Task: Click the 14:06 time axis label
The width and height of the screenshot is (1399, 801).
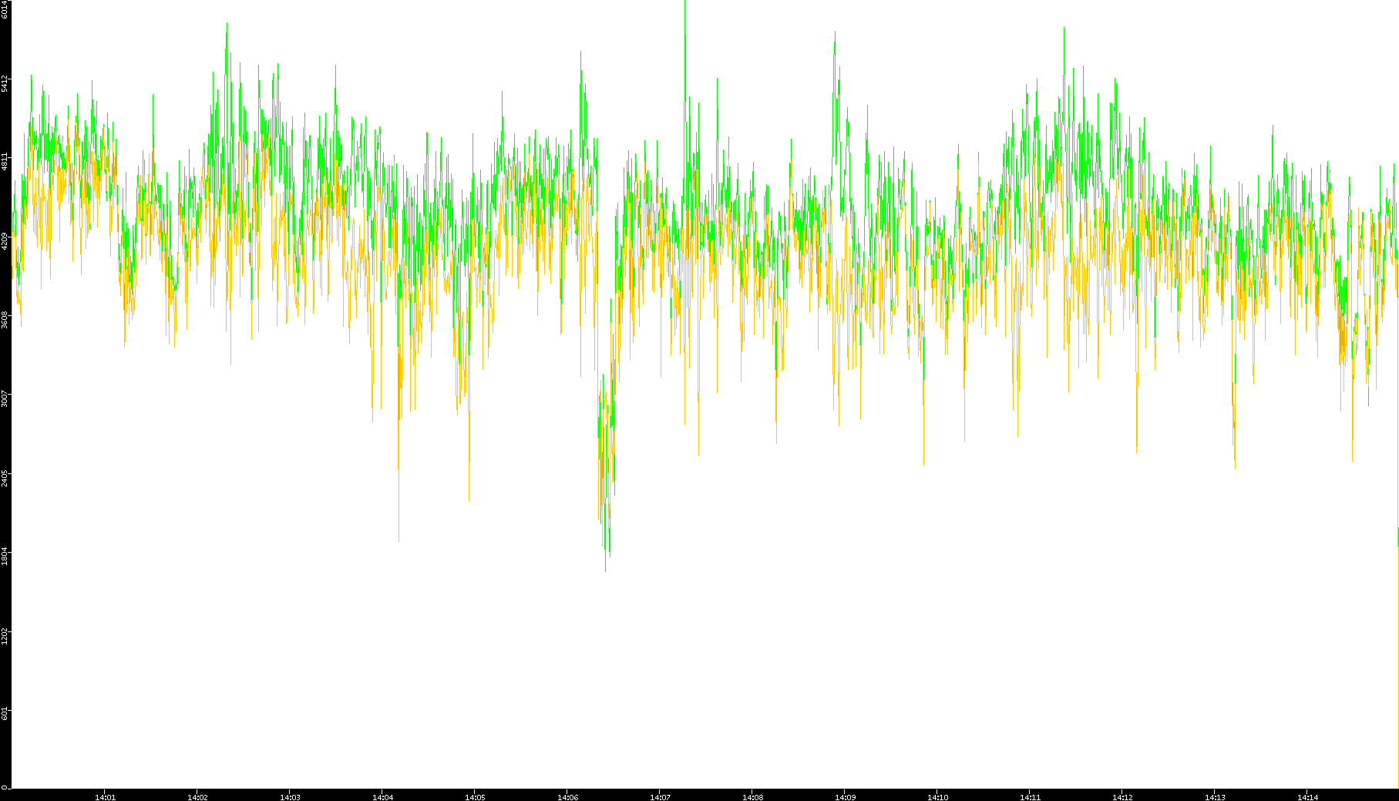Action: pos(568,797)
